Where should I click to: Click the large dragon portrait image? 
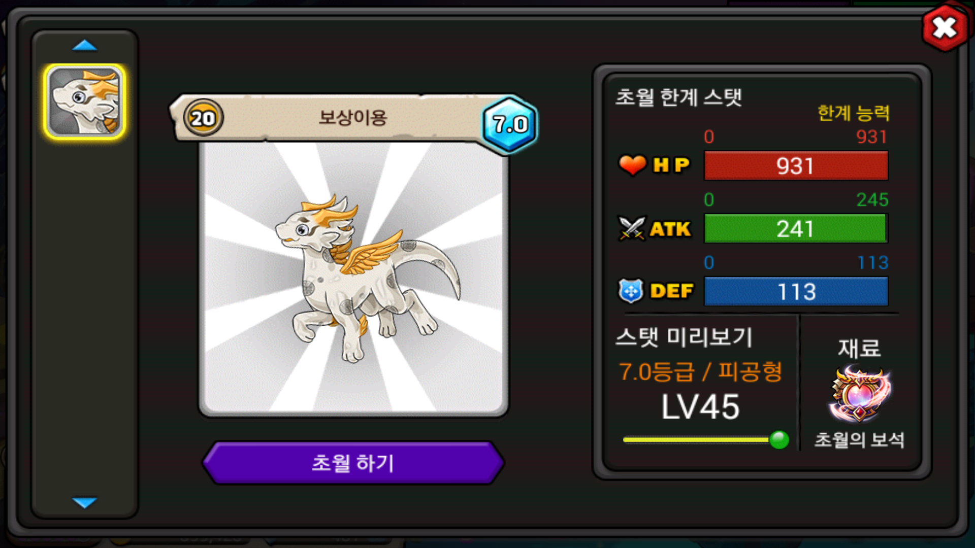pyautogui.click(x=353, y=278)
